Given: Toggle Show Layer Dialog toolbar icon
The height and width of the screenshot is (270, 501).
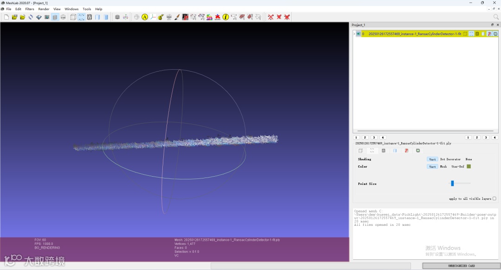Looking at the screenshot, I should 55,17.
